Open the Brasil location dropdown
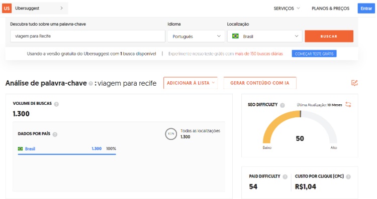This screenshot has height=199, width=377. pos(264,36)
